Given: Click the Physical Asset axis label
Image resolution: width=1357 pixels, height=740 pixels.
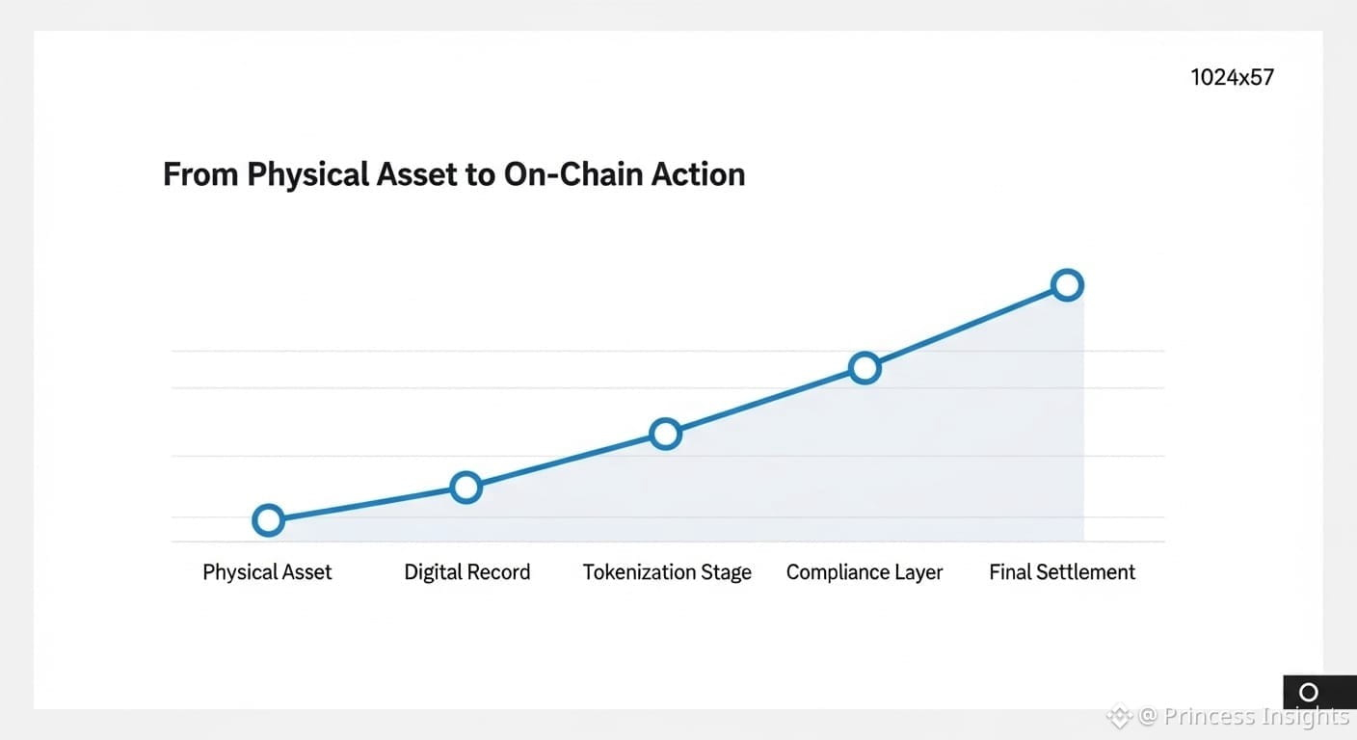Looking at the screenshot, I should pos(267,572).
